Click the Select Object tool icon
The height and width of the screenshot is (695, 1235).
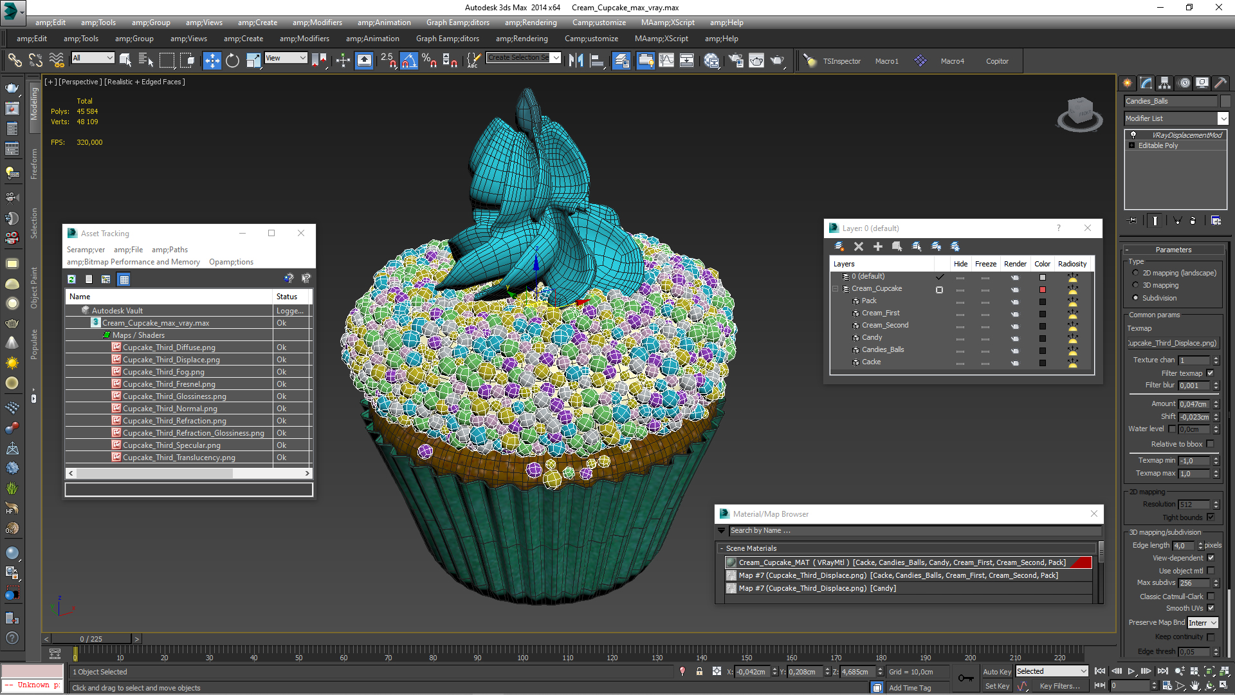point(127,60)
